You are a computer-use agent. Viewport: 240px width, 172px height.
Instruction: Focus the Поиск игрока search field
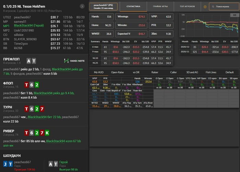point(224,6)
